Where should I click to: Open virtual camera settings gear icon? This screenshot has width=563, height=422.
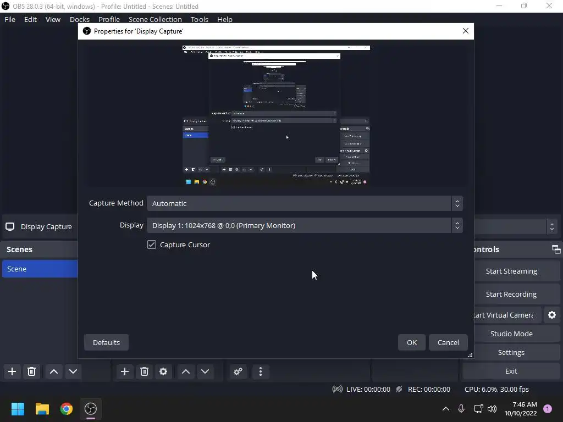[x=552, y=315]
